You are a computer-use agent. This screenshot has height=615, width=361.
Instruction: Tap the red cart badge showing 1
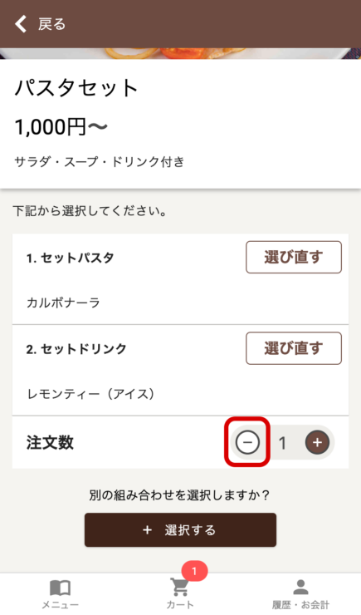[194, 571]
